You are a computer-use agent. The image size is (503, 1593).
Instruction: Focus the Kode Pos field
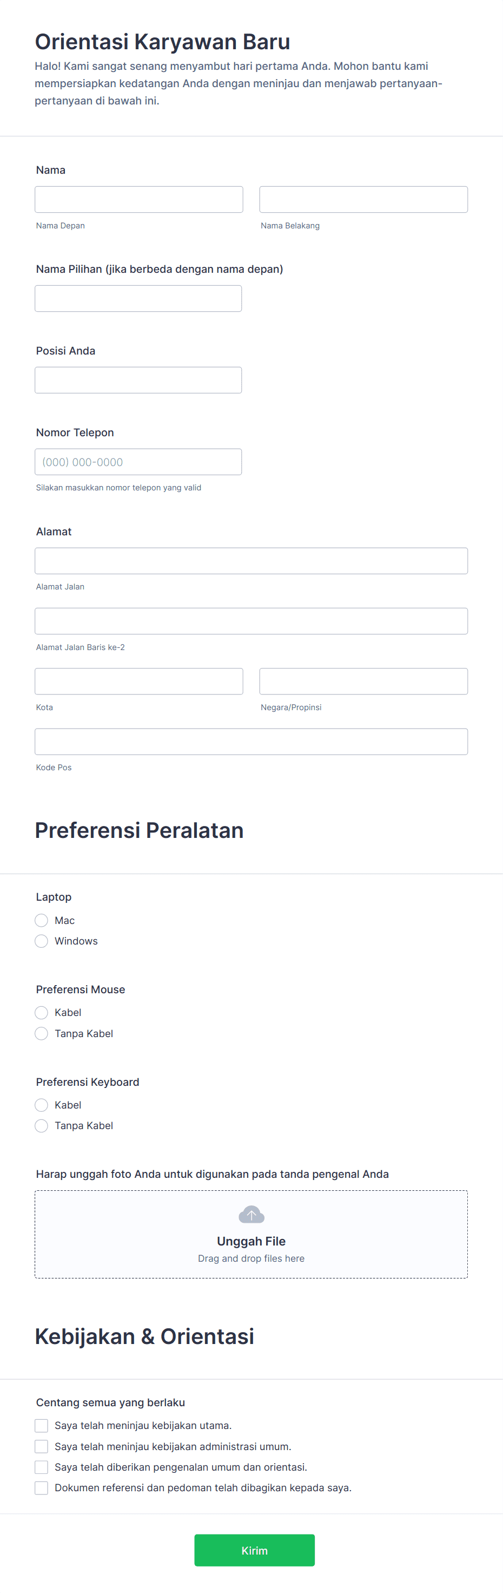(251, 742)
